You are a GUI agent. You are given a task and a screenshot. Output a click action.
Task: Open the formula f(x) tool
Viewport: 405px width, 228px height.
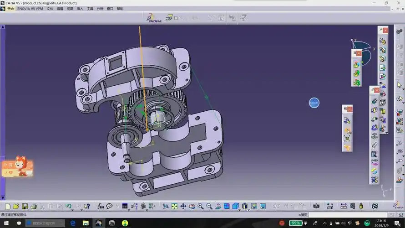point(101,207)
